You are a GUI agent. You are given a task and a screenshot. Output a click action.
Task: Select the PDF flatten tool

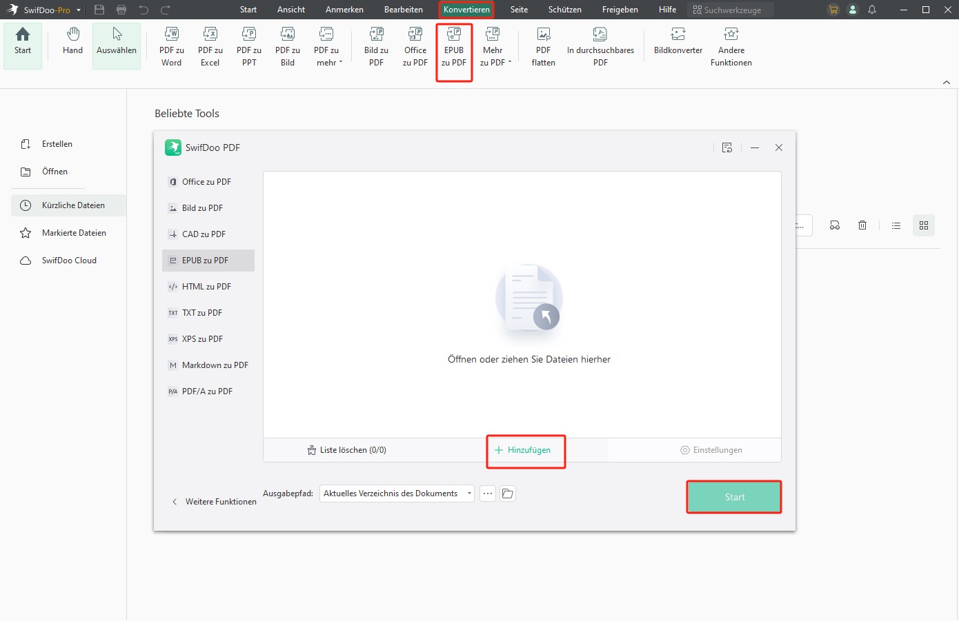click(x=544, y=47)
